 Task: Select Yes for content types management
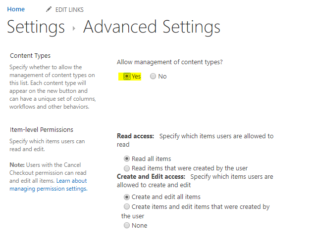[127, 76]
